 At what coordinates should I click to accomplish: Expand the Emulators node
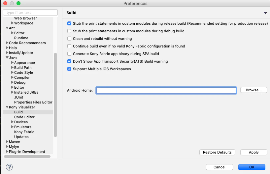coord(12,127)
